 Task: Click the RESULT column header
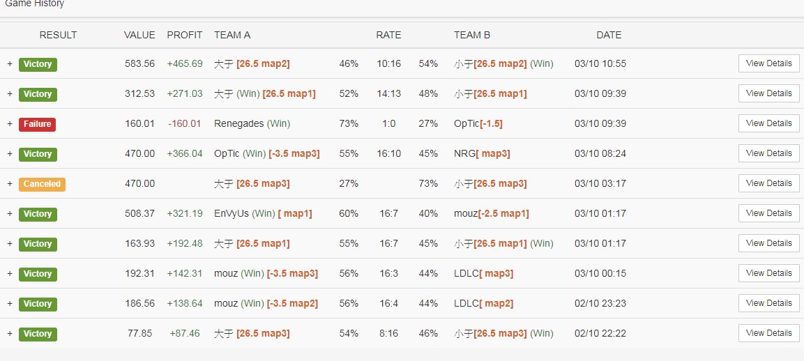[58, 35]
